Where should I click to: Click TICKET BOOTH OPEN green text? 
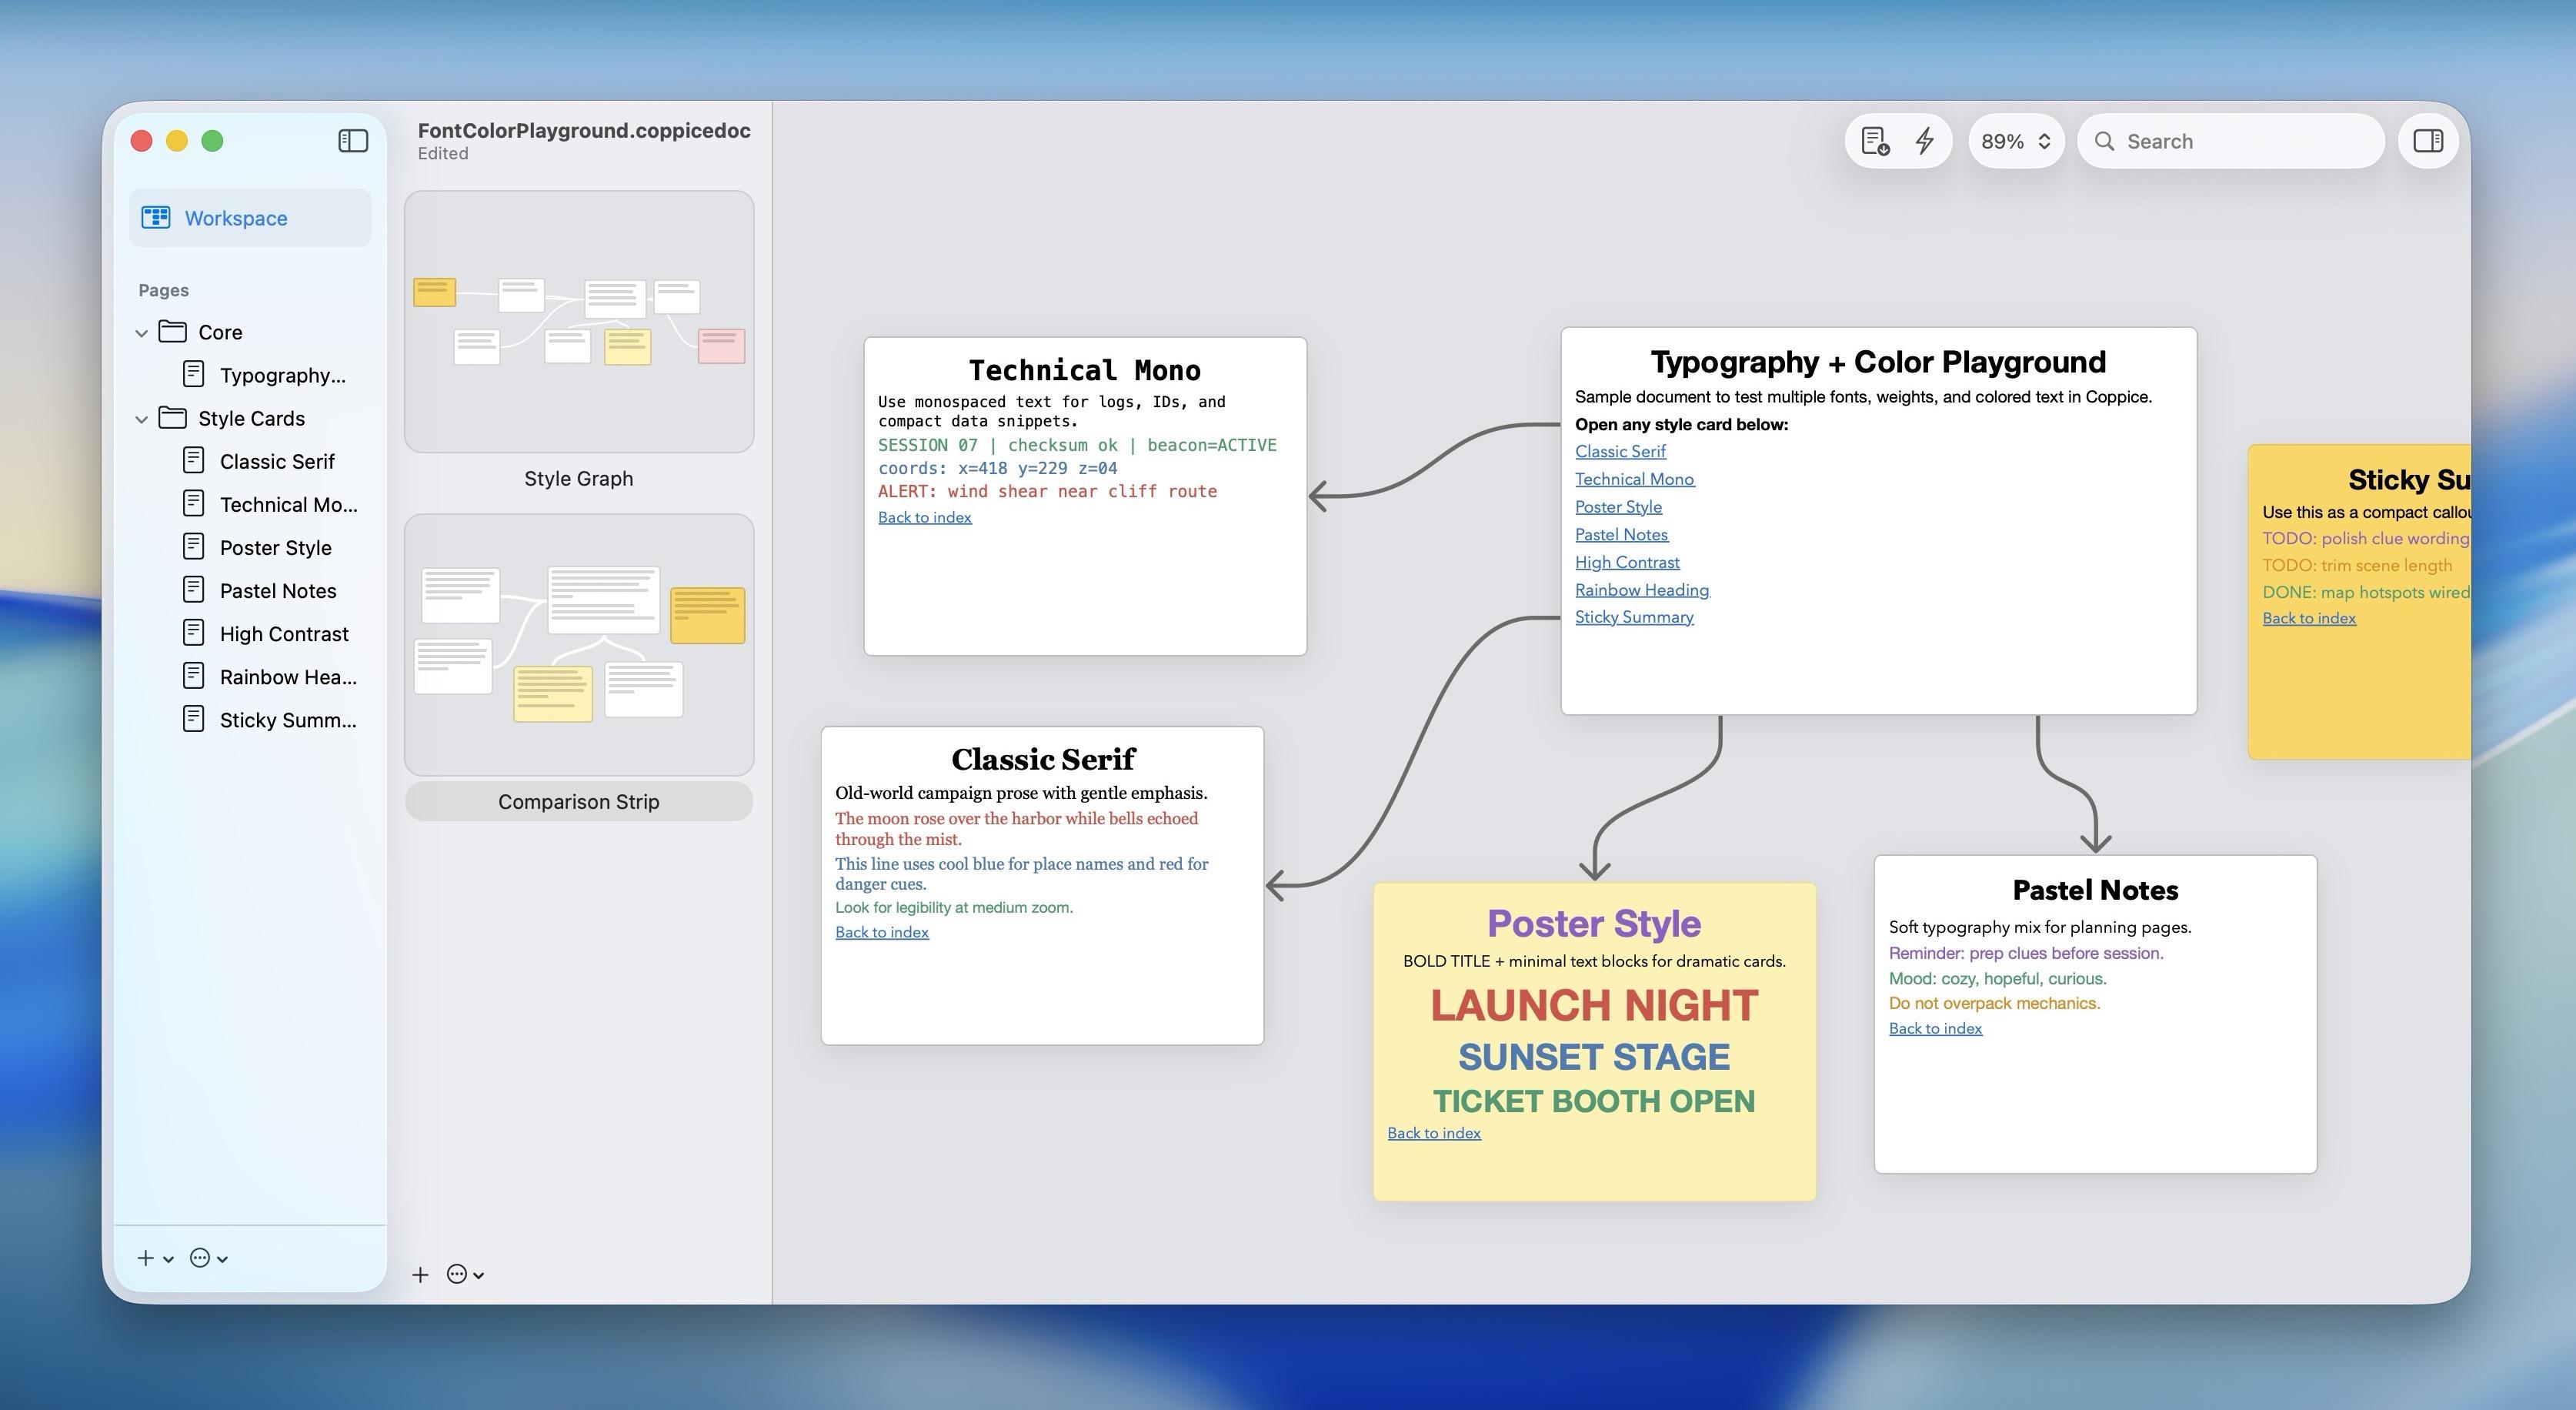click(x=1594, y=1101)
